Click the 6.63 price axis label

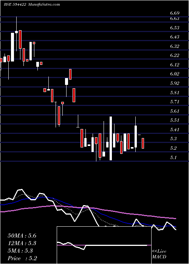(175, 19)
